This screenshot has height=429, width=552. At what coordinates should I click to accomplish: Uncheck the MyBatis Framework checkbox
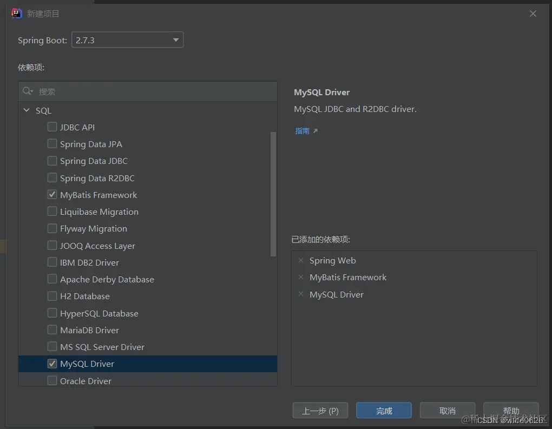pyautogui.click(x=52, y=195)
